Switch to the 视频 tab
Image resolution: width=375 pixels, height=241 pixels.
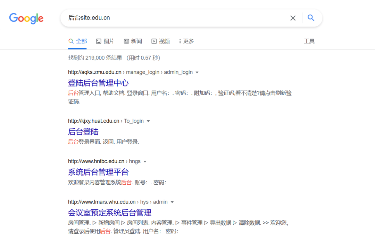tap(161, 41)
